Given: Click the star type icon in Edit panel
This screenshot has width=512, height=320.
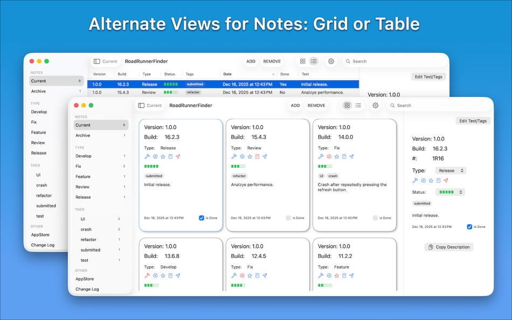Looking at the screenshot, I should tap(431, 180).
